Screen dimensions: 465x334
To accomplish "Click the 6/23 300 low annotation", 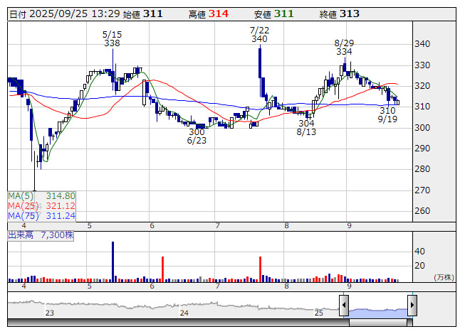I will pyautogui.click(x=197, y=136).
